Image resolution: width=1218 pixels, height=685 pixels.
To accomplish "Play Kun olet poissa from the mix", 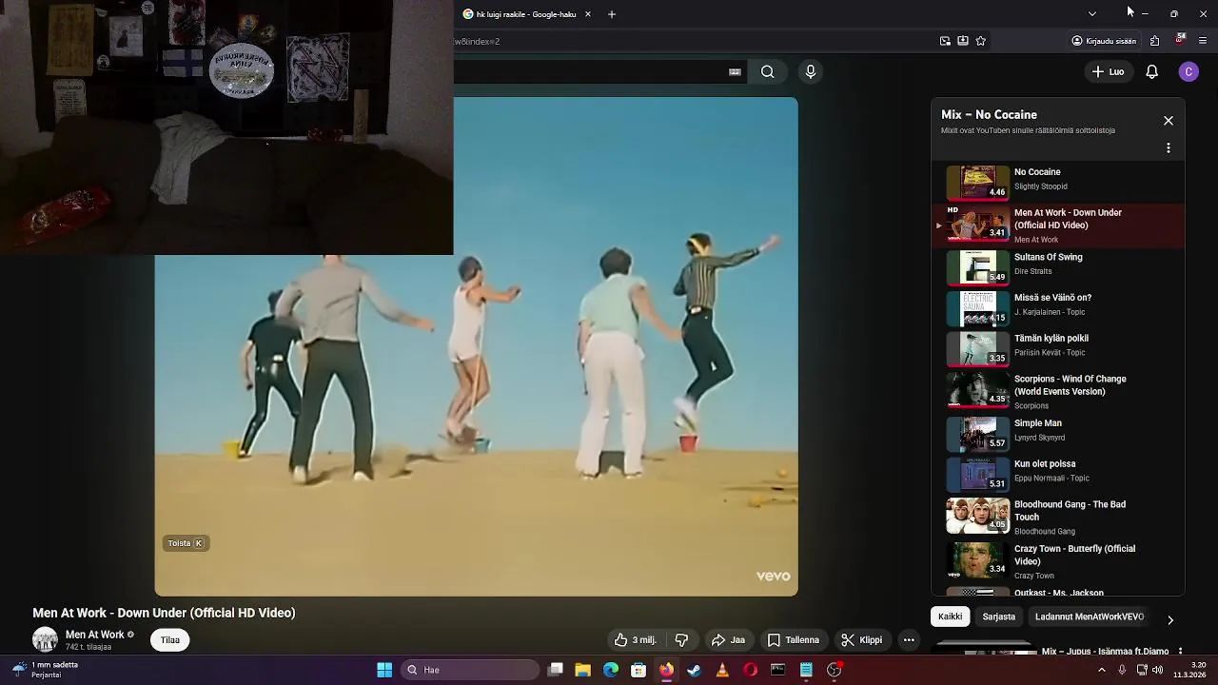I will pyautogui.click(x=1058, y=475).
